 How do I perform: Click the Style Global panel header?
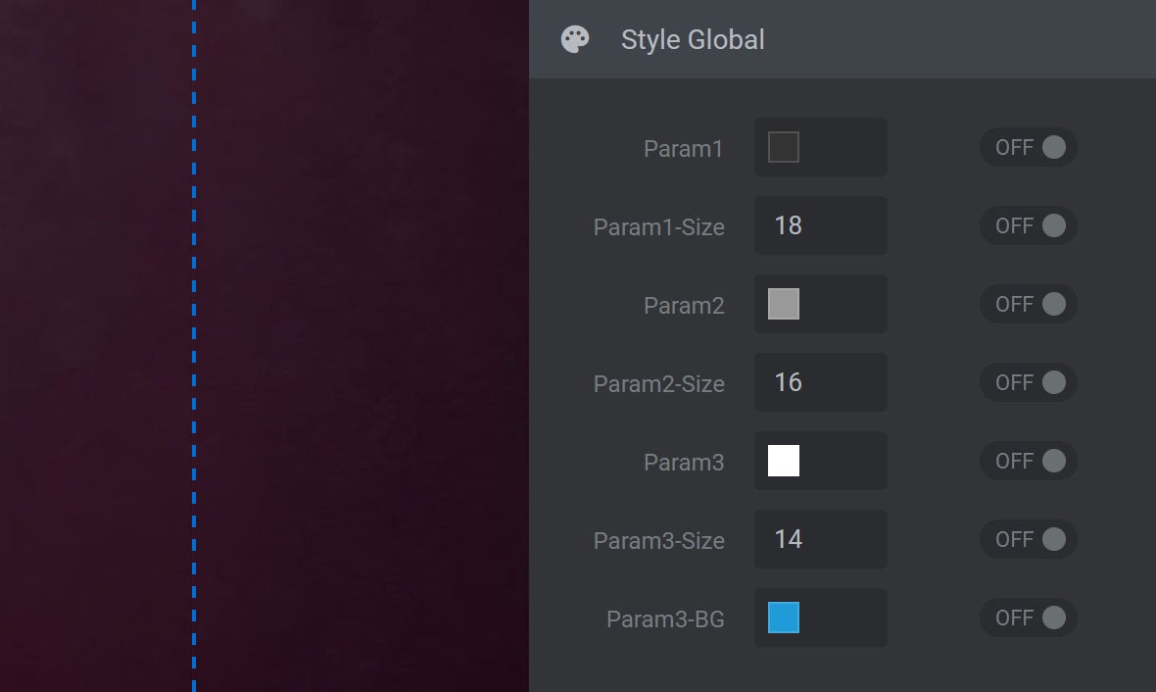click(x=843, y=40)
